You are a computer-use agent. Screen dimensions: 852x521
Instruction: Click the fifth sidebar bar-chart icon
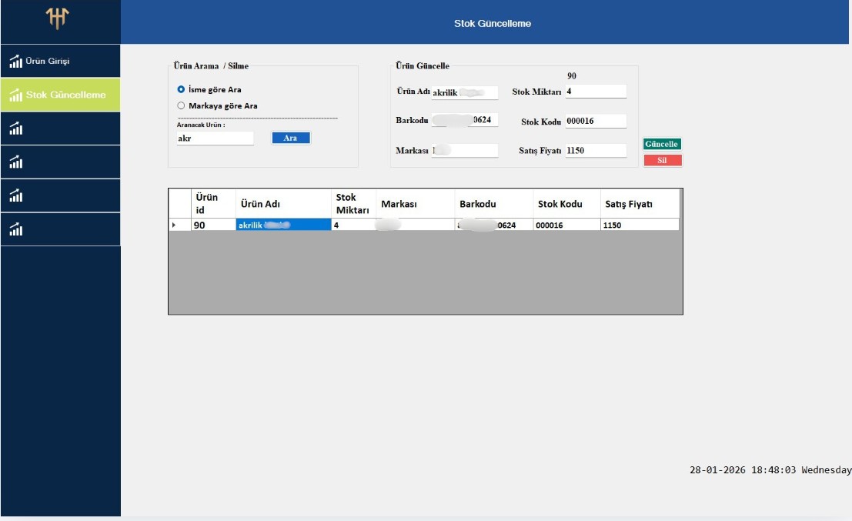click(x=16, y=196)
